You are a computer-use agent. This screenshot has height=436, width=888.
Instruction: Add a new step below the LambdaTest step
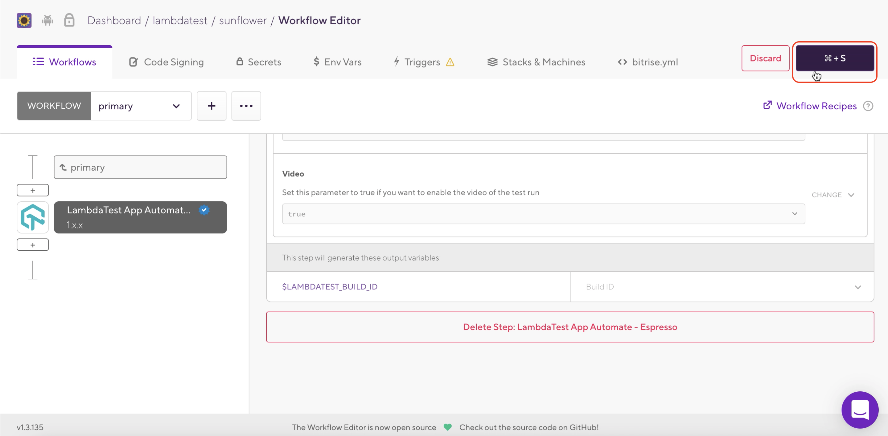32,244
